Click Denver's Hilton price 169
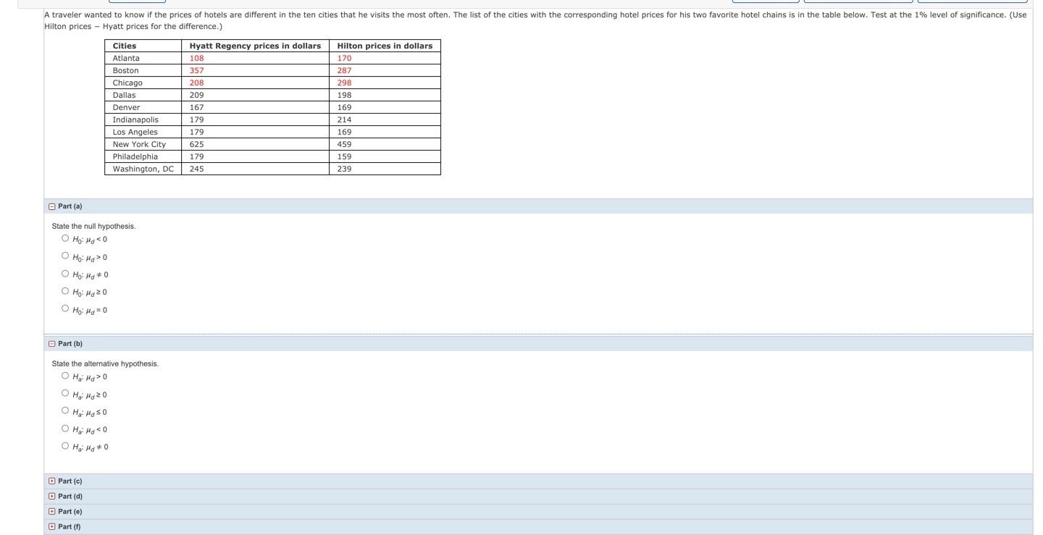This screenshot has height=535, width=1043. pos(385,107)
